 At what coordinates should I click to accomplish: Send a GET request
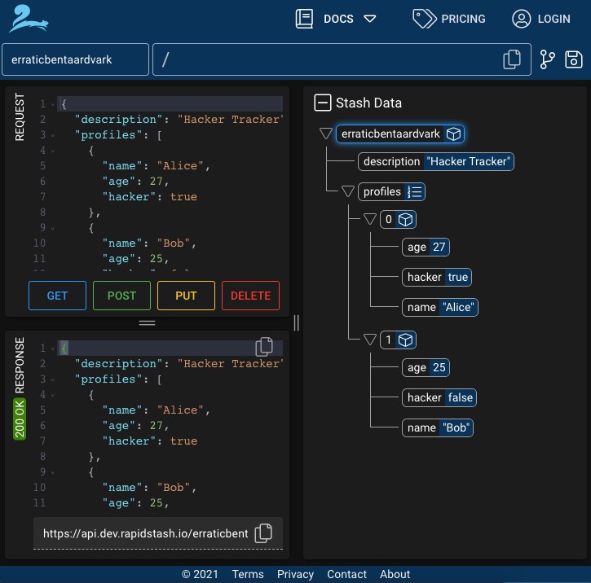point(57,296)
